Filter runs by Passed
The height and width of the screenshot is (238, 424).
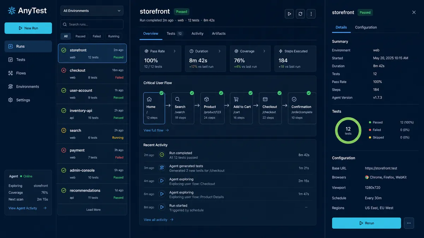80,36
